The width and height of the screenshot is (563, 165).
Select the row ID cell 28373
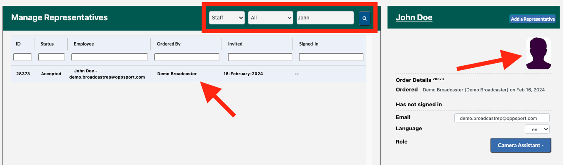pos(23,74)
